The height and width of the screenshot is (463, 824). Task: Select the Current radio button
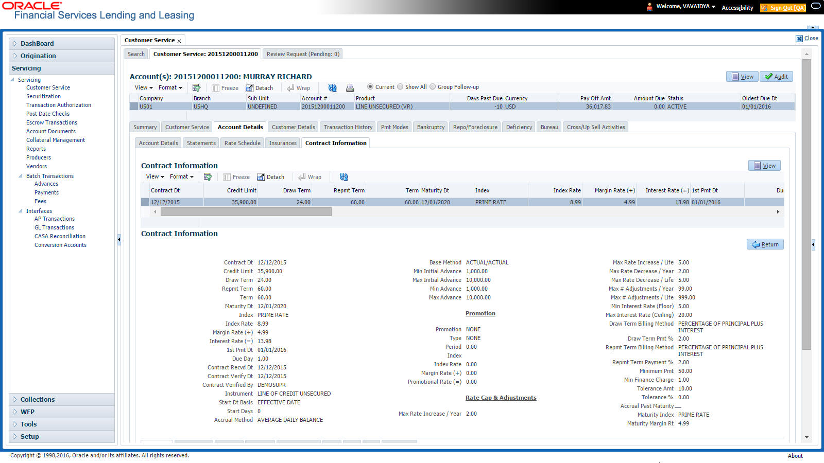point(370,87)
